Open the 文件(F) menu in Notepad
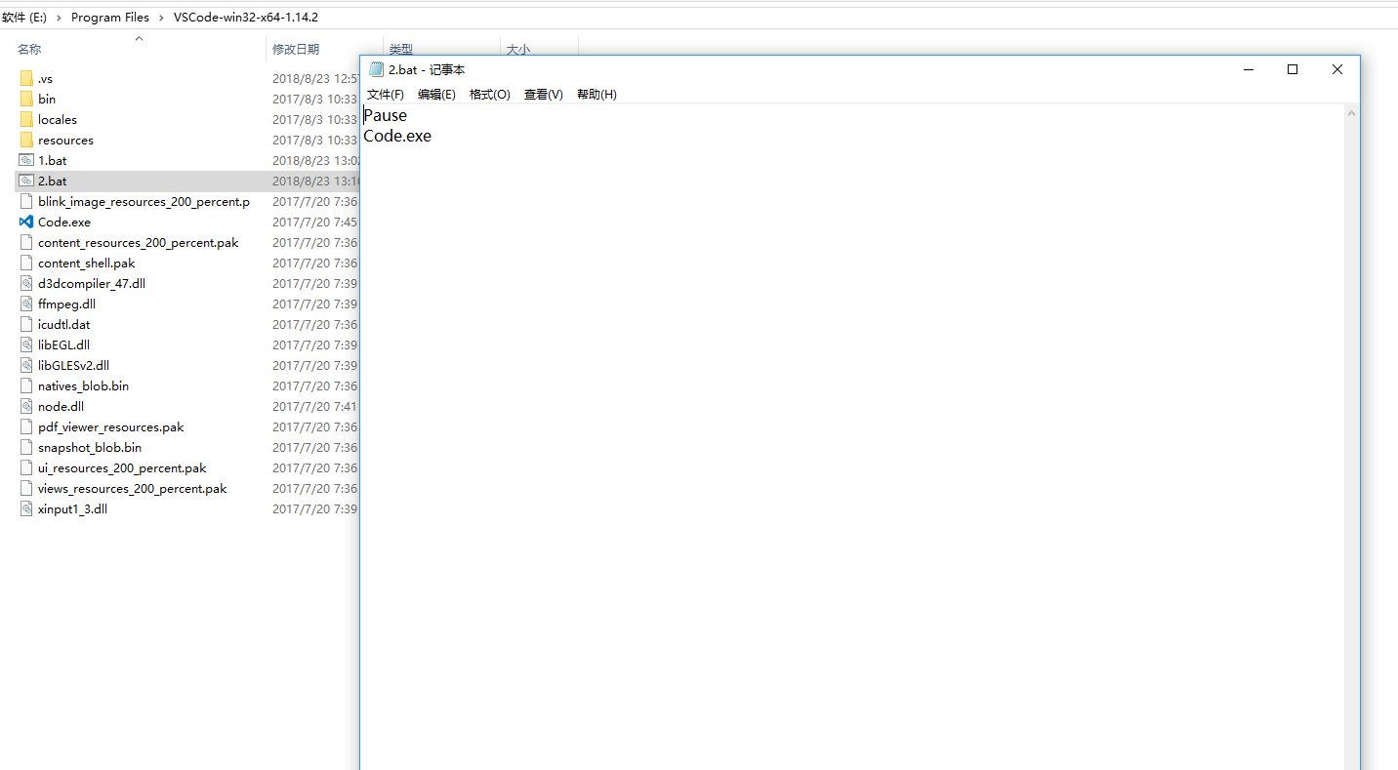This screenshot has width=1398, height=770. 385,95
